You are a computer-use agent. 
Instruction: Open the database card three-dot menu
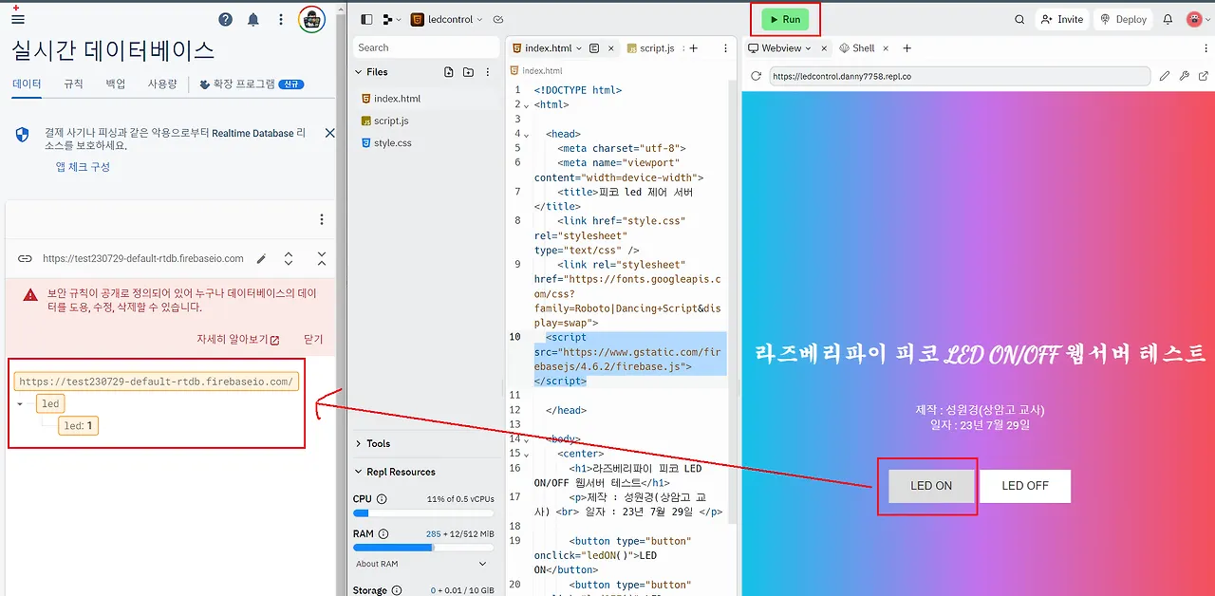coord(322,219)
